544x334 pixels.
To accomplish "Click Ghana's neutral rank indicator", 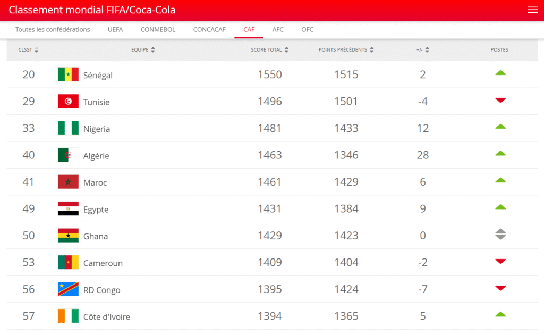I will tap(500, 235).
